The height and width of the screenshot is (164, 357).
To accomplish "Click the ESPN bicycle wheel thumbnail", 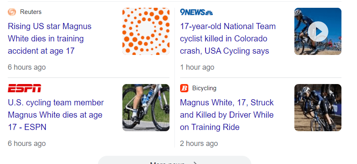I will click(x=146, y=107).
